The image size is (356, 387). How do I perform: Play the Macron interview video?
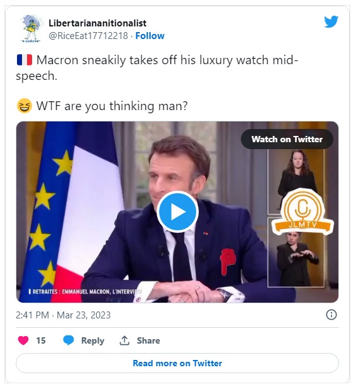(x=177, y=212)
